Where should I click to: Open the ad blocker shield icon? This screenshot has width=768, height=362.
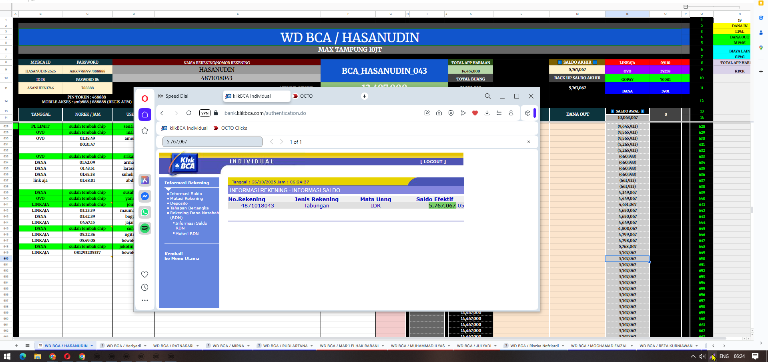(451, 113)
